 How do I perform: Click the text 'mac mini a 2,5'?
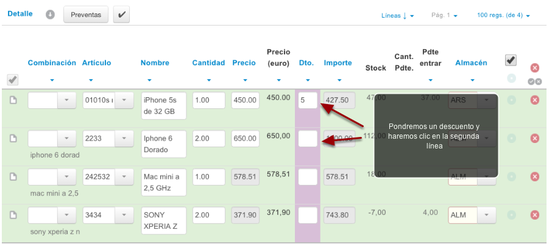click(x=54, y=193)
